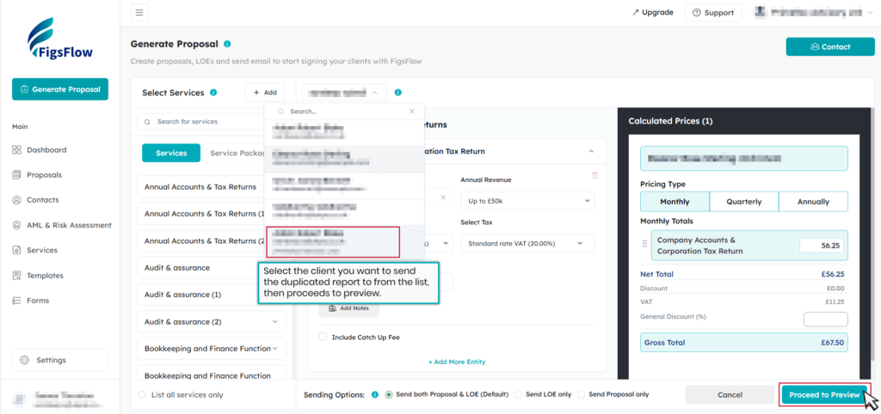
Task: Click the Settings gear icon
Action: tap(24, 360)
